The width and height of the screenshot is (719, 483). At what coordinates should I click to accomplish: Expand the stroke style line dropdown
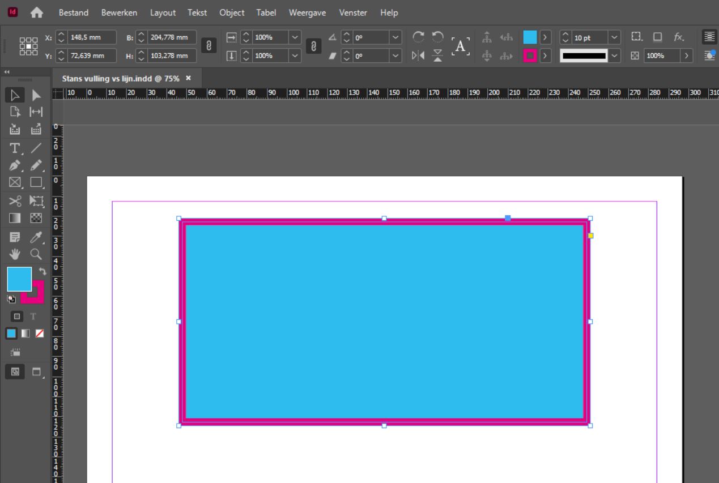614,55
